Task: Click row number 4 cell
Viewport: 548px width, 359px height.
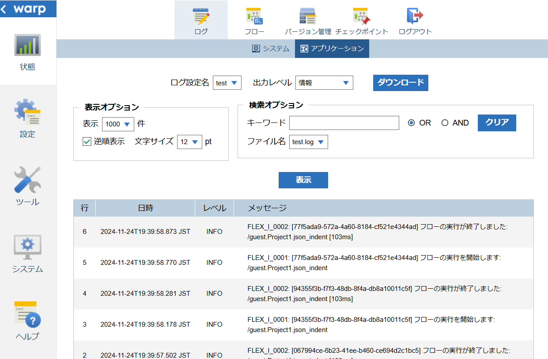Action: tap(85, 294)
